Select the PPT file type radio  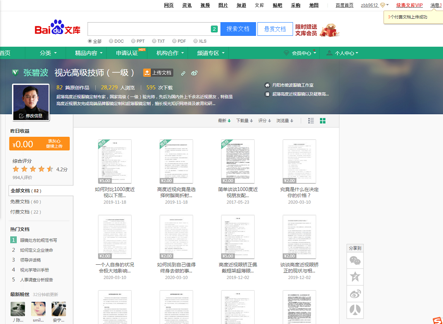(x=133, y=41)
